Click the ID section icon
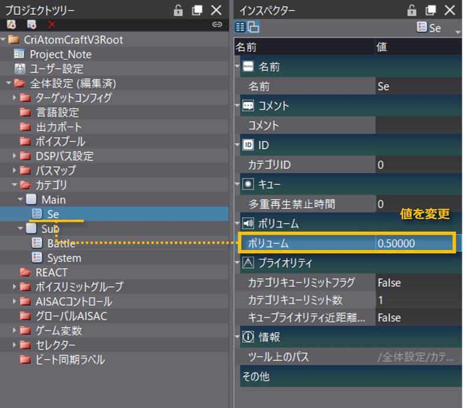Viewport: 472px width, 408px height. pos(248,145)
